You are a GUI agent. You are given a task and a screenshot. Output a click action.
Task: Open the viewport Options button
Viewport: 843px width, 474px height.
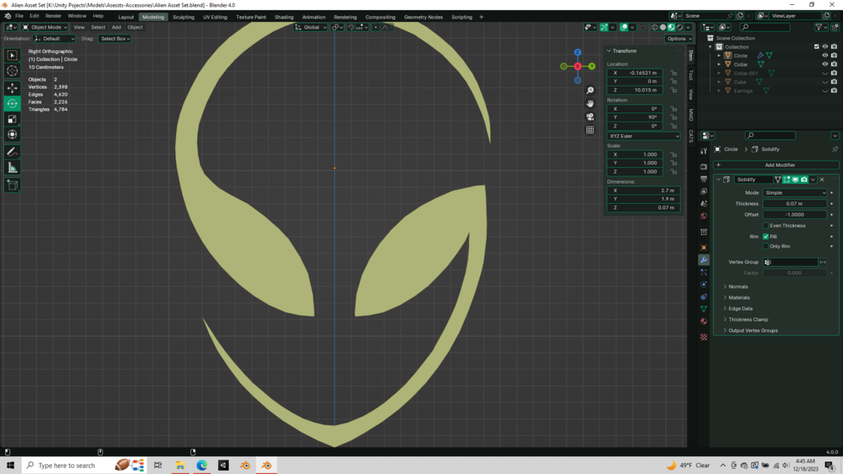[x=679, y=39]
